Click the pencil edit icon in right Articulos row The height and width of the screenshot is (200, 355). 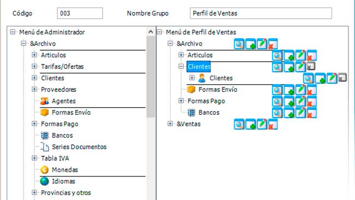pyautogui.click(x=300, y=55)
